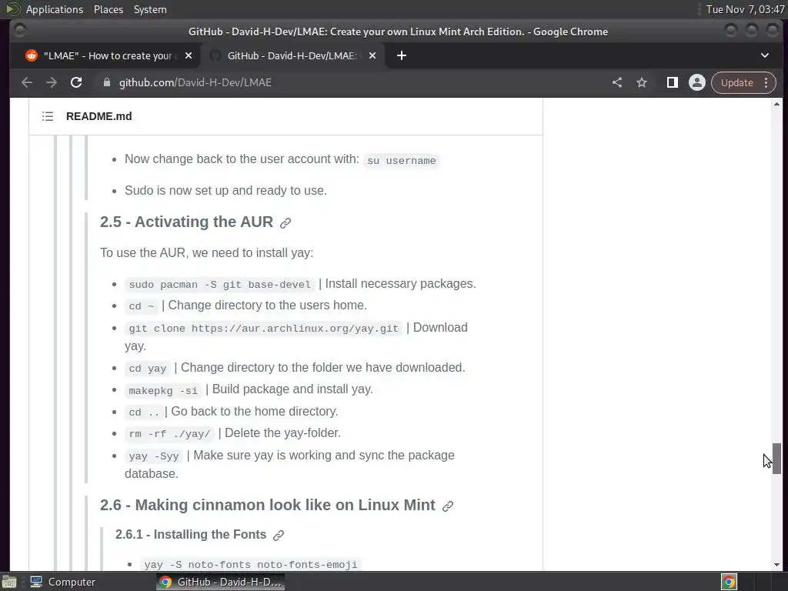Copy anchor link for 2.5 Activating the AUR

click(x=285, y=222)
